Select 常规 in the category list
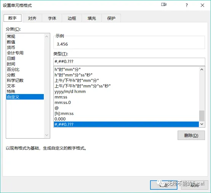Image resolution: width=211 pixels, height=193 pixels. pos(25,36)
